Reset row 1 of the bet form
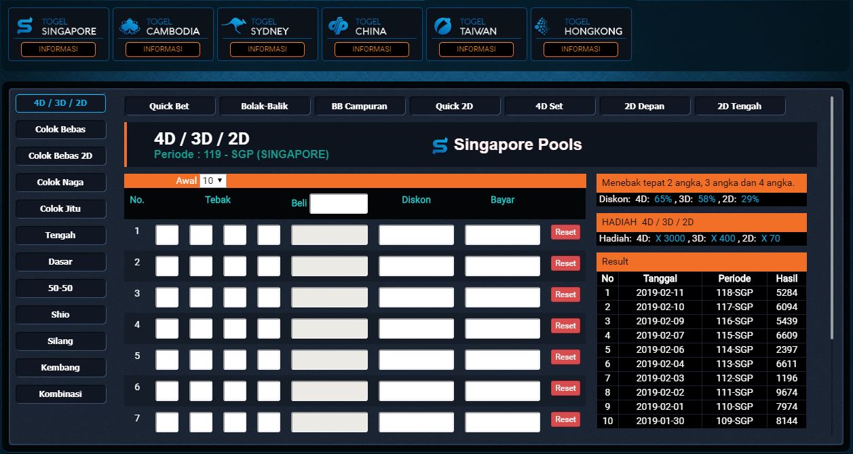Image resolution: width=853 pixels, height=454 pixels. click(565, 231)
